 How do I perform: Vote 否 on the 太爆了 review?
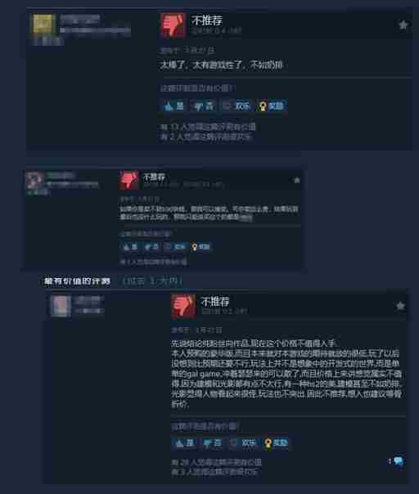pyautogui.click(x=203, y=106)
